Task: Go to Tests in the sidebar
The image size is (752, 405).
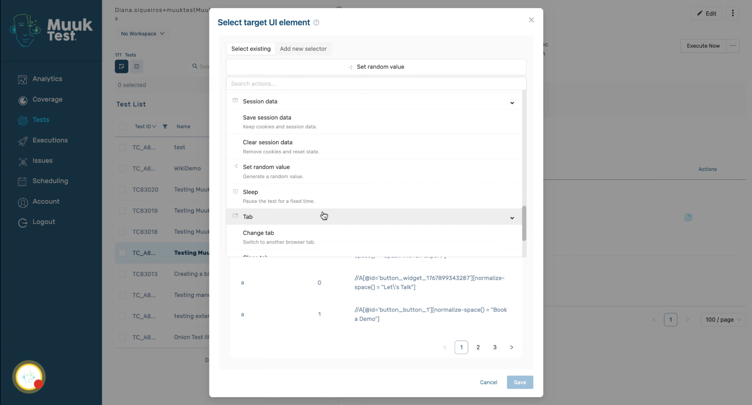Action: (x=41, y=120)
